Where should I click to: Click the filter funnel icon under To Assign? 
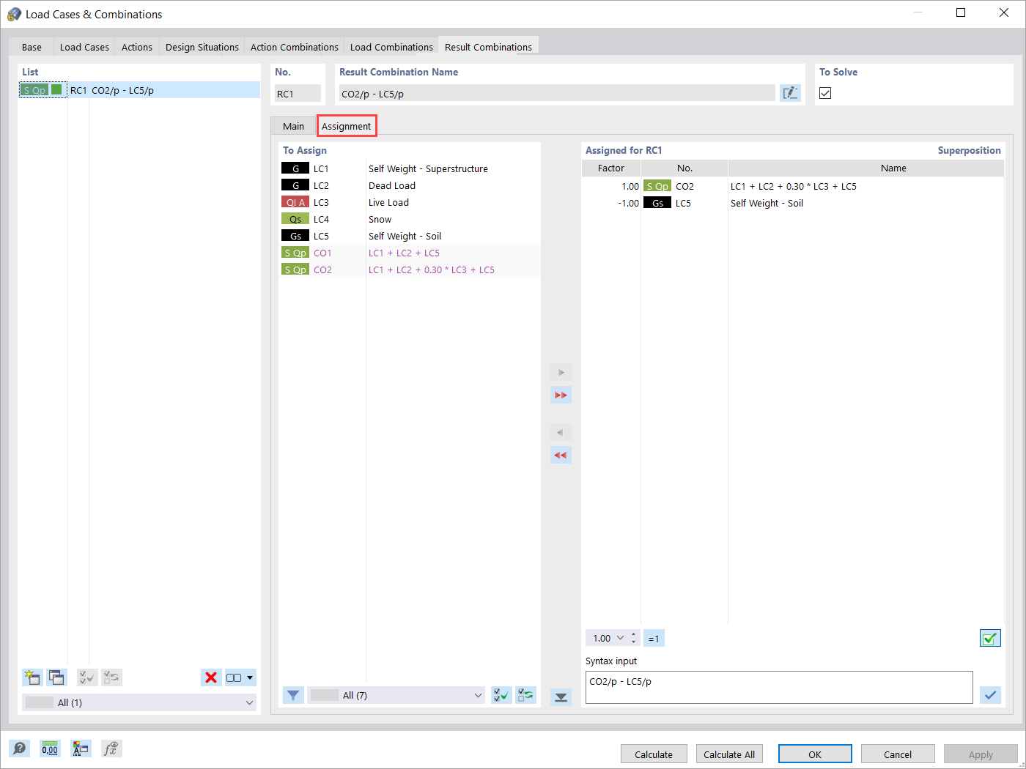[293, 695]
